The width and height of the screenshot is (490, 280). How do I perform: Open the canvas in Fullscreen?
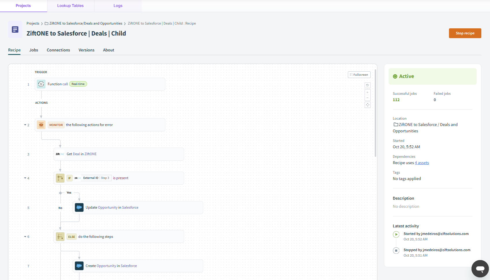359,75
